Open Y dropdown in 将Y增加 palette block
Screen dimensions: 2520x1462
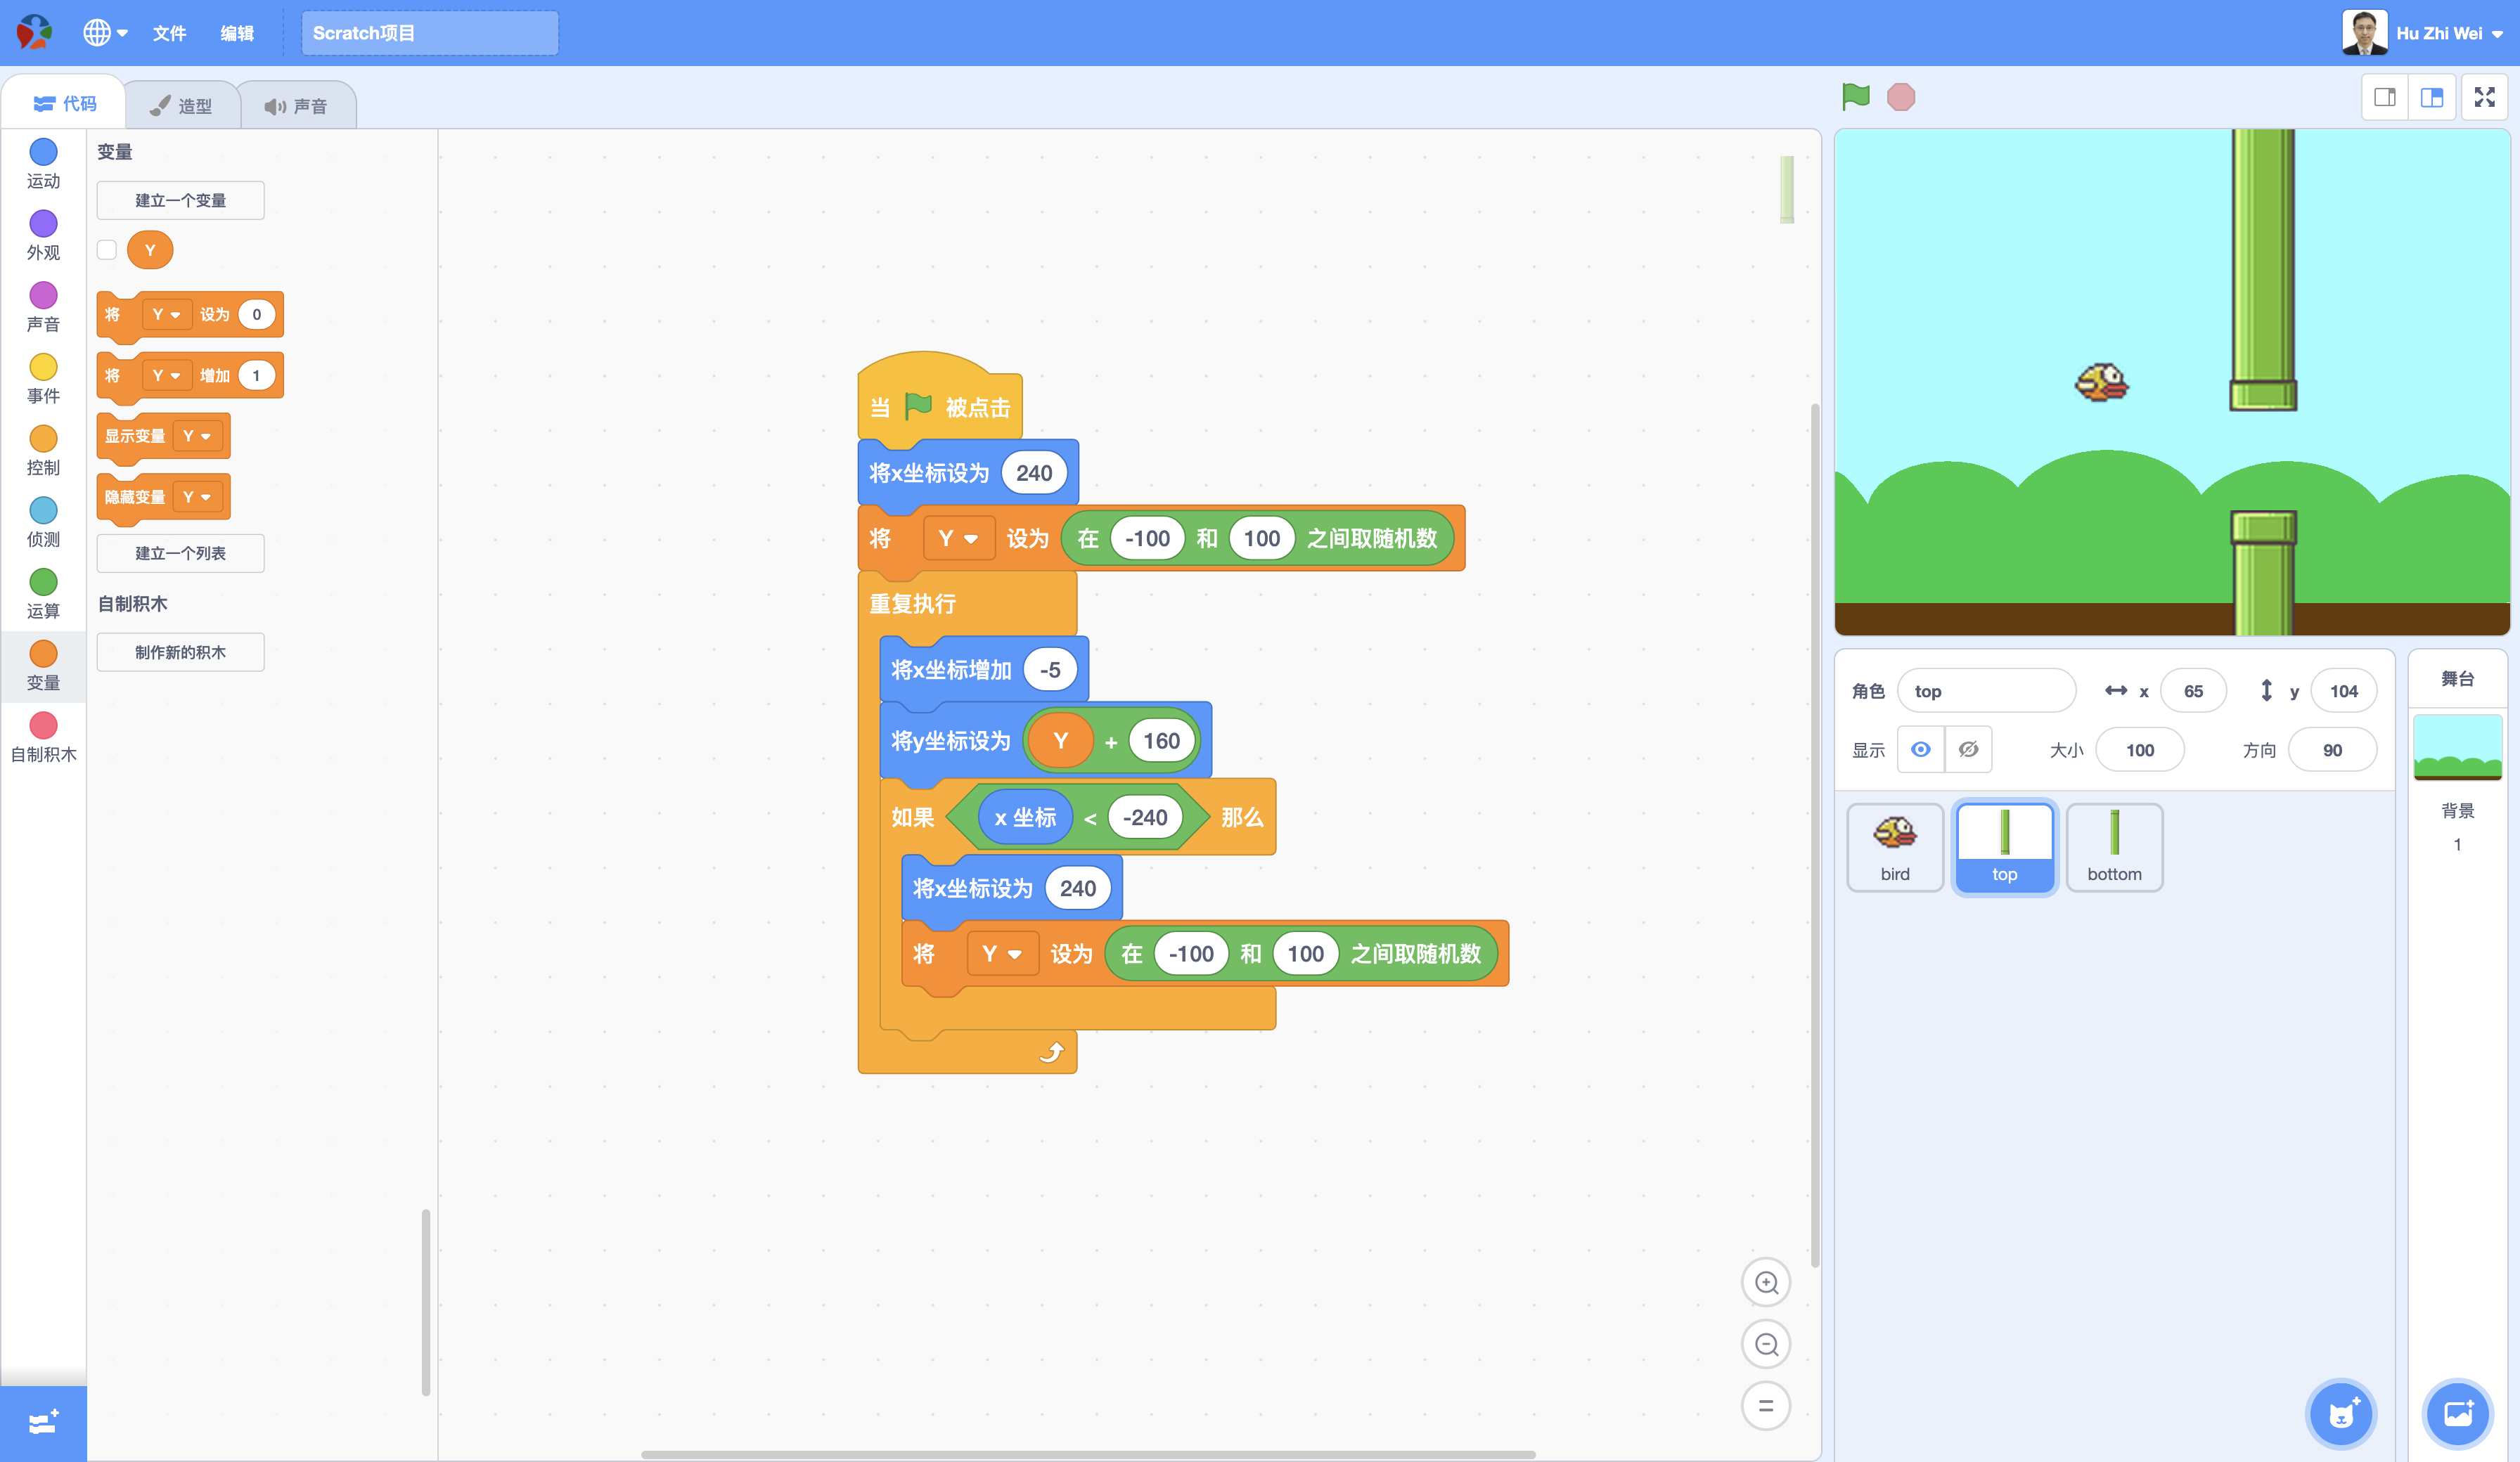[166, 375]
